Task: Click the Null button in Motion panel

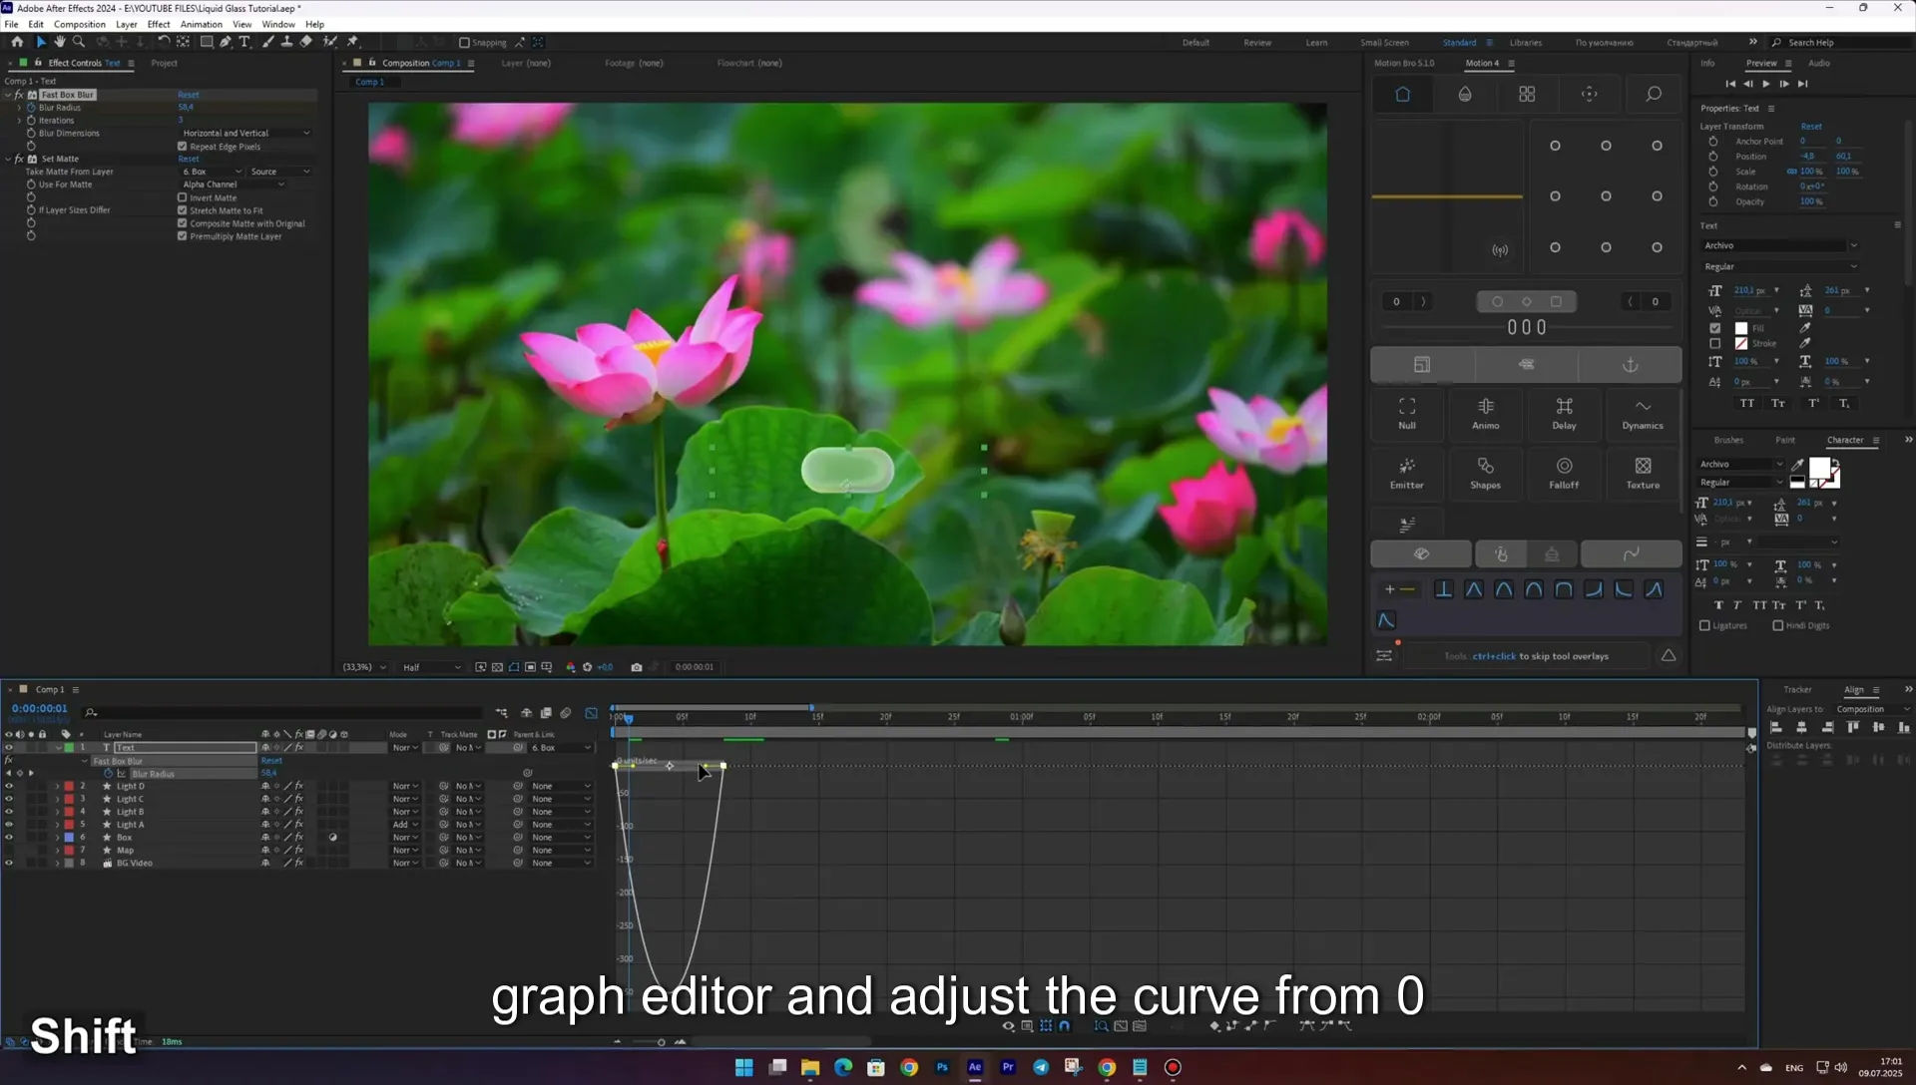Action: point(1406,414)
